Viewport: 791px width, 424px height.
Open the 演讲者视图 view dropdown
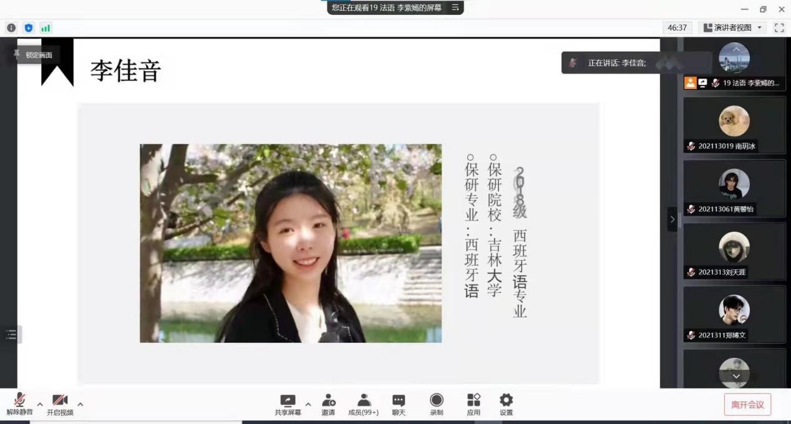732,27
